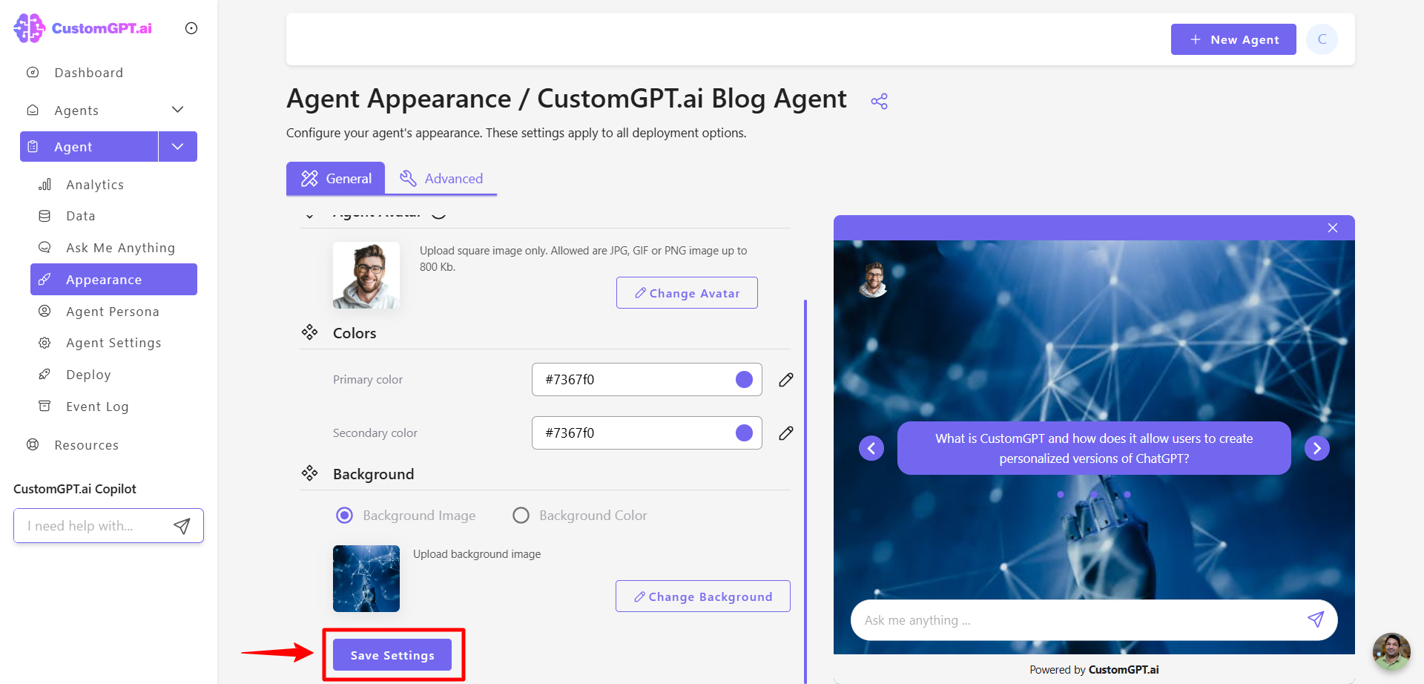The image size is (1424, 684).
Task: Edit Secondary color with the pencil icon
Action: 786,433
